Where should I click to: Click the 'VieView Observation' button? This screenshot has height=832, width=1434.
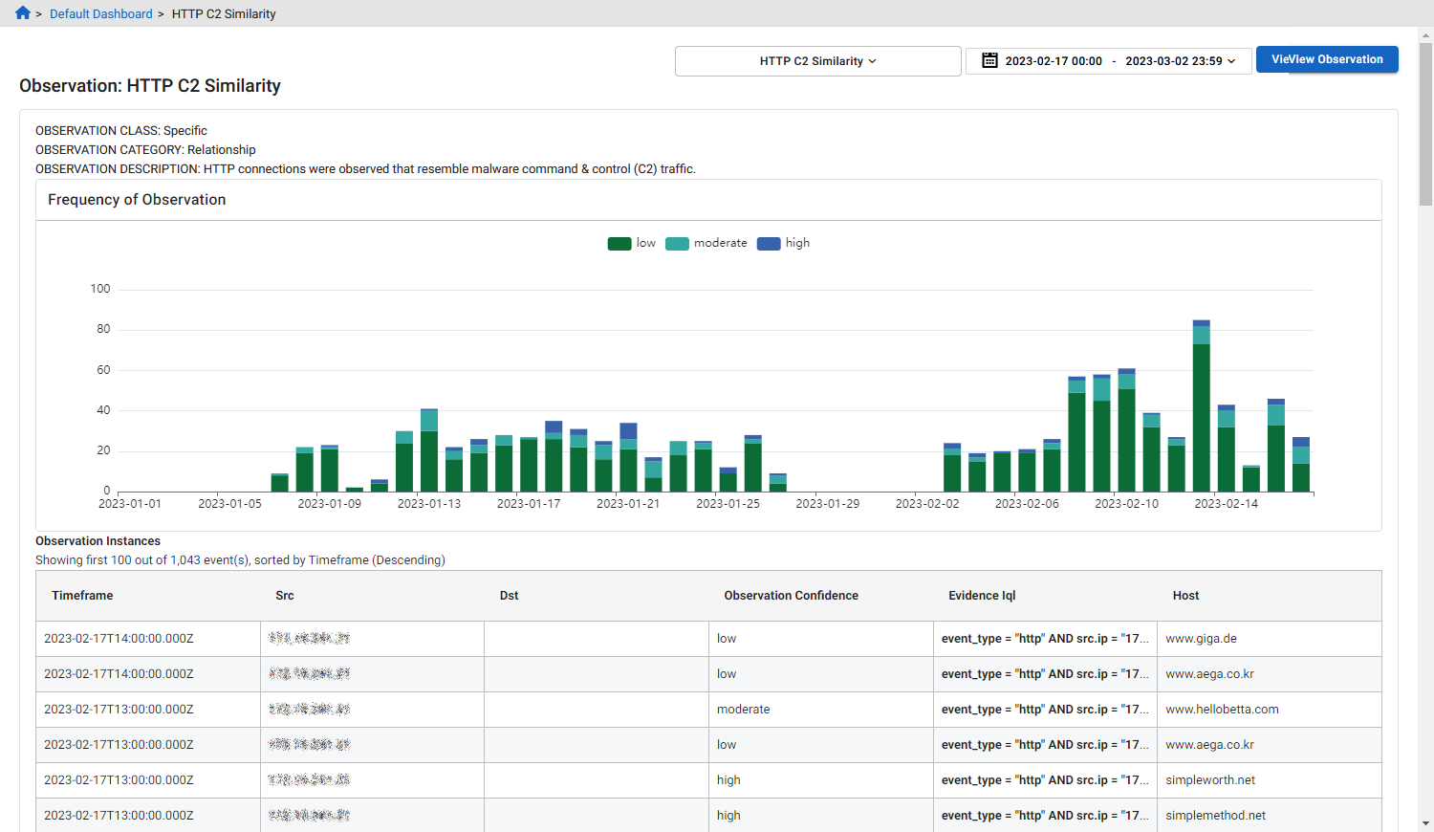point(1327,58)
